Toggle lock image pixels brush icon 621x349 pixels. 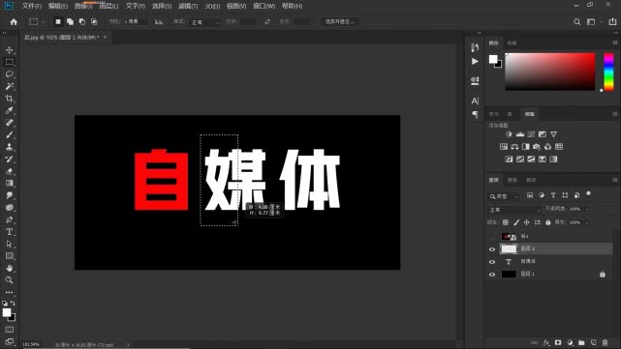(516, 222)
